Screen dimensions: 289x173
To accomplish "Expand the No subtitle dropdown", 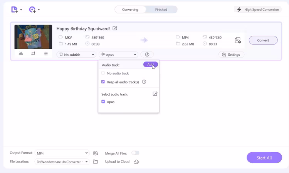I will tap(76, 55).
